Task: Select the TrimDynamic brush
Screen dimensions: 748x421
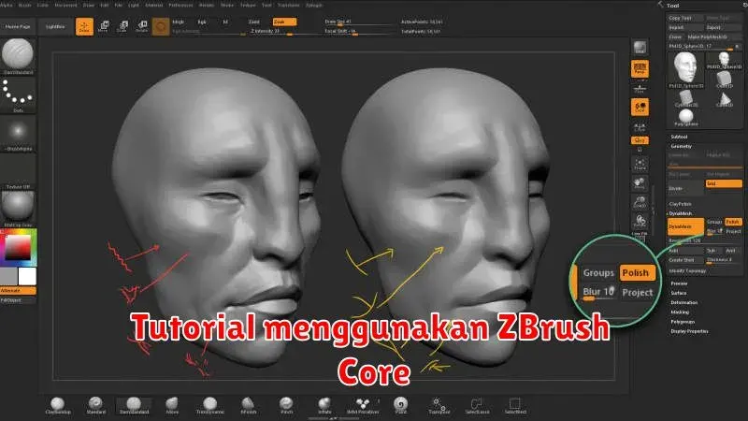Action: [x=209, y=406]
